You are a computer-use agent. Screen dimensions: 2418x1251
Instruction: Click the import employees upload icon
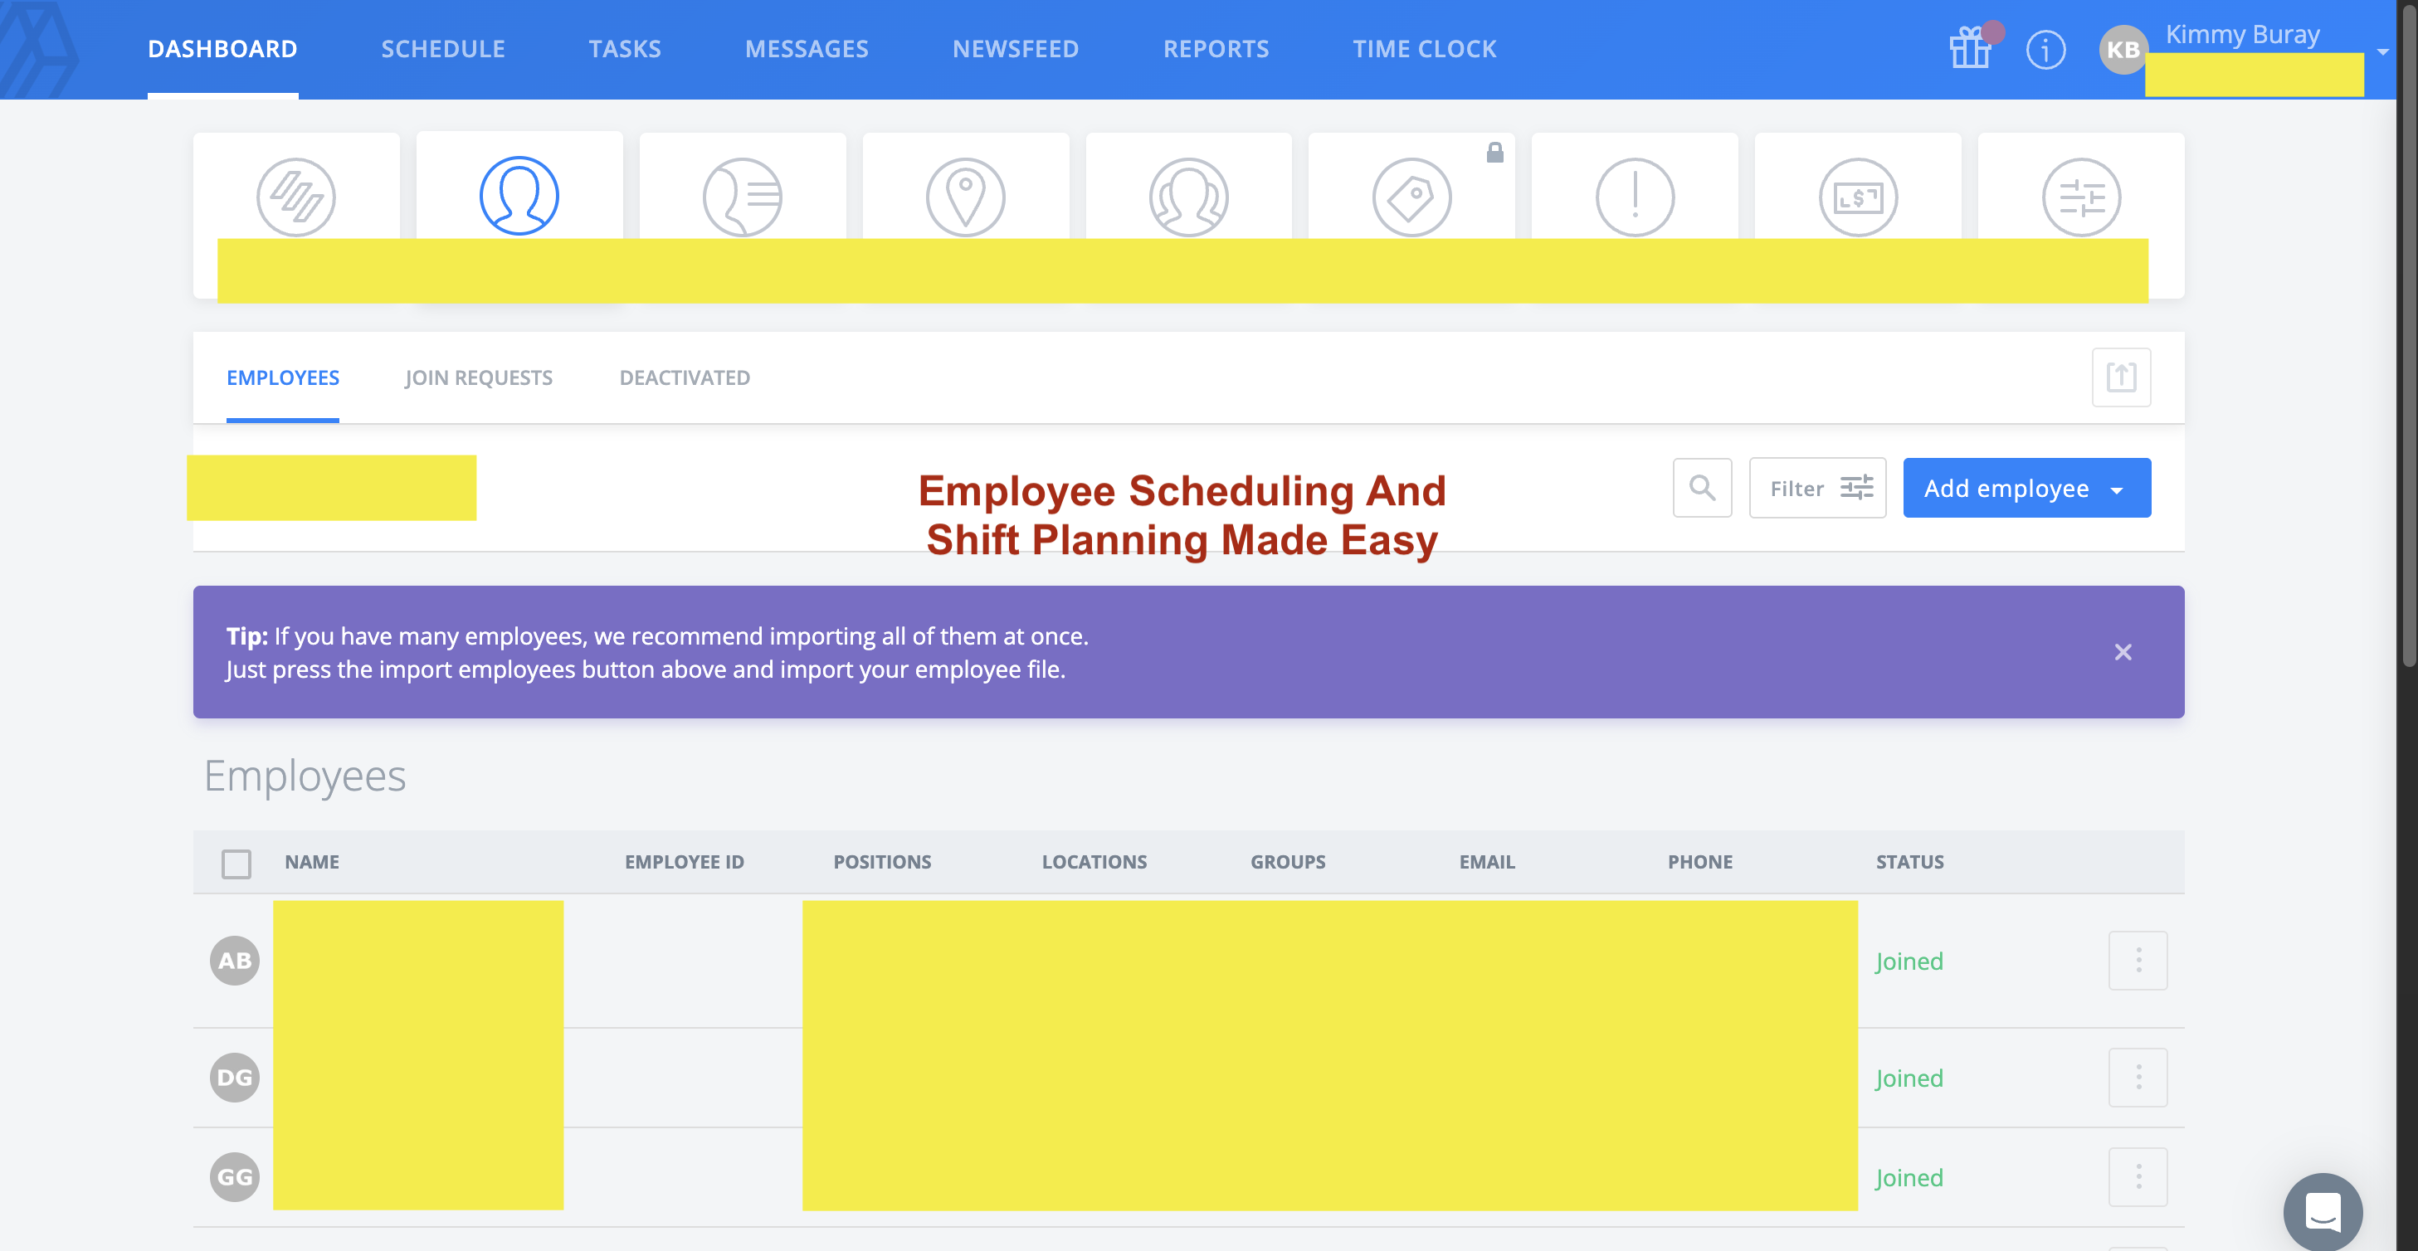[x=2120, y=377]
